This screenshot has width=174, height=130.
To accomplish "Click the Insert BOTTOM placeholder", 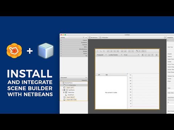I will coord(71,100).
